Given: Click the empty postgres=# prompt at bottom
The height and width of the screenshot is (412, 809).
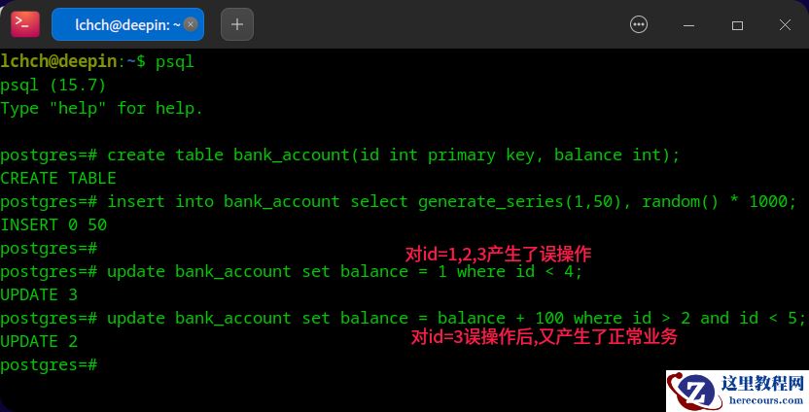Looking at the screenshot, I should click(x=49, y=365).
